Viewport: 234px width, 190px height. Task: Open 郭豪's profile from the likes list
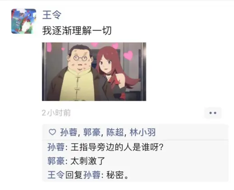92,133
